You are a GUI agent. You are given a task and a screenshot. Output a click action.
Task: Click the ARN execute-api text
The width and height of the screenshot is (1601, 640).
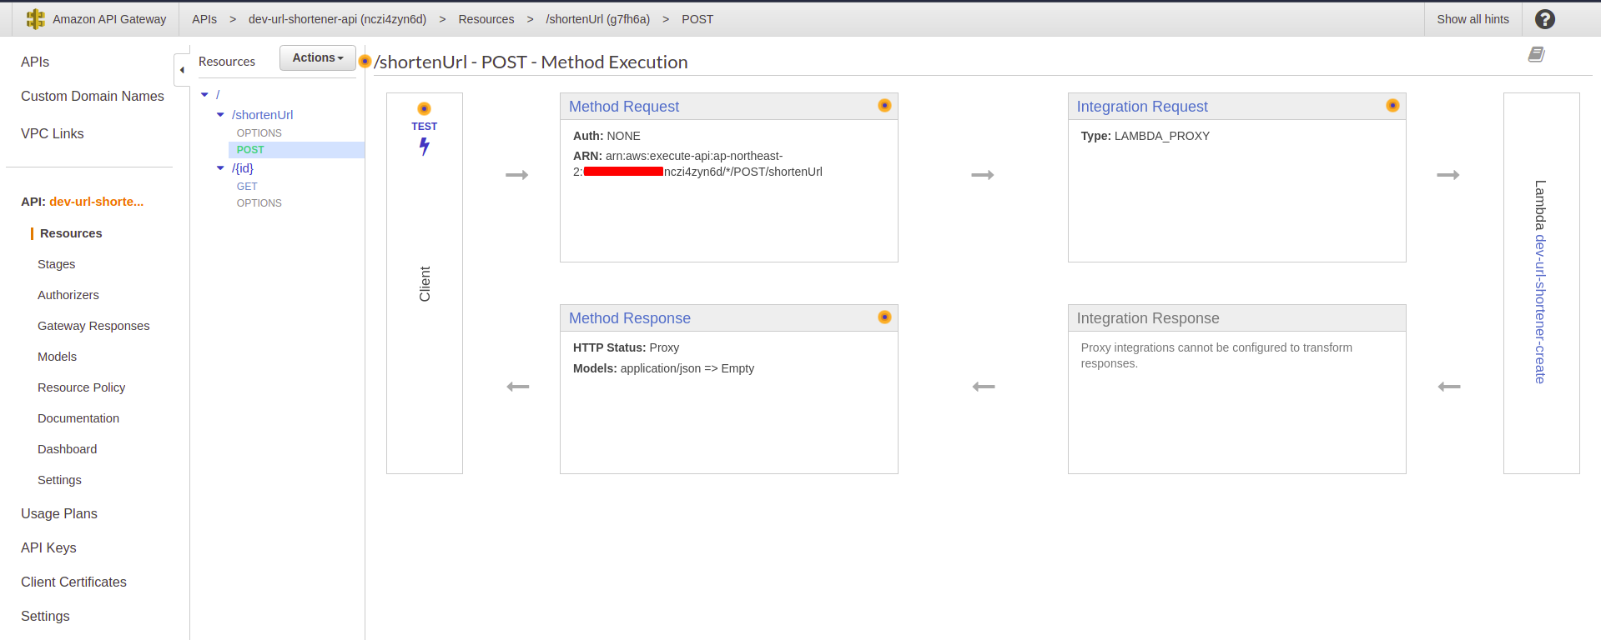click(697, 164)
